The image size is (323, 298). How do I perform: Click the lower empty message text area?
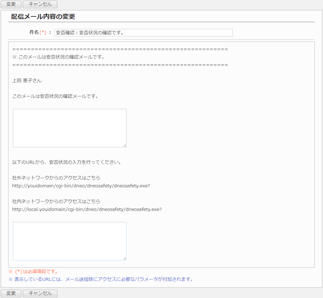pos(69,241)
